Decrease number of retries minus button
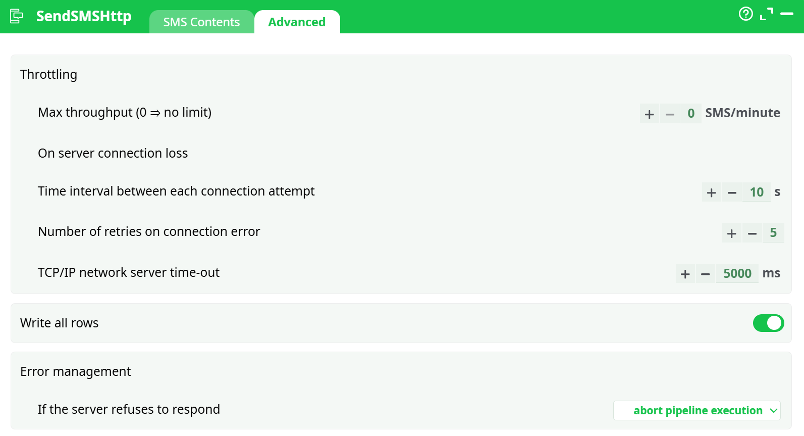 [x=752, y=233]
